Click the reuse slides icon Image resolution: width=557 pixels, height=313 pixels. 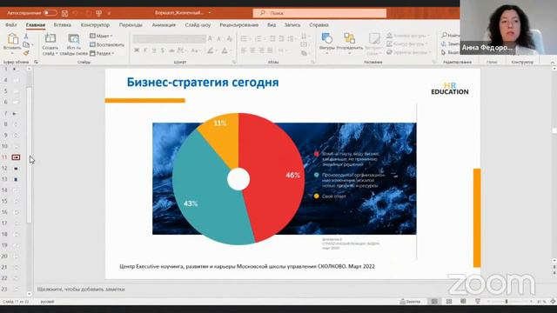pyautogui.click(x=73, y=38)
